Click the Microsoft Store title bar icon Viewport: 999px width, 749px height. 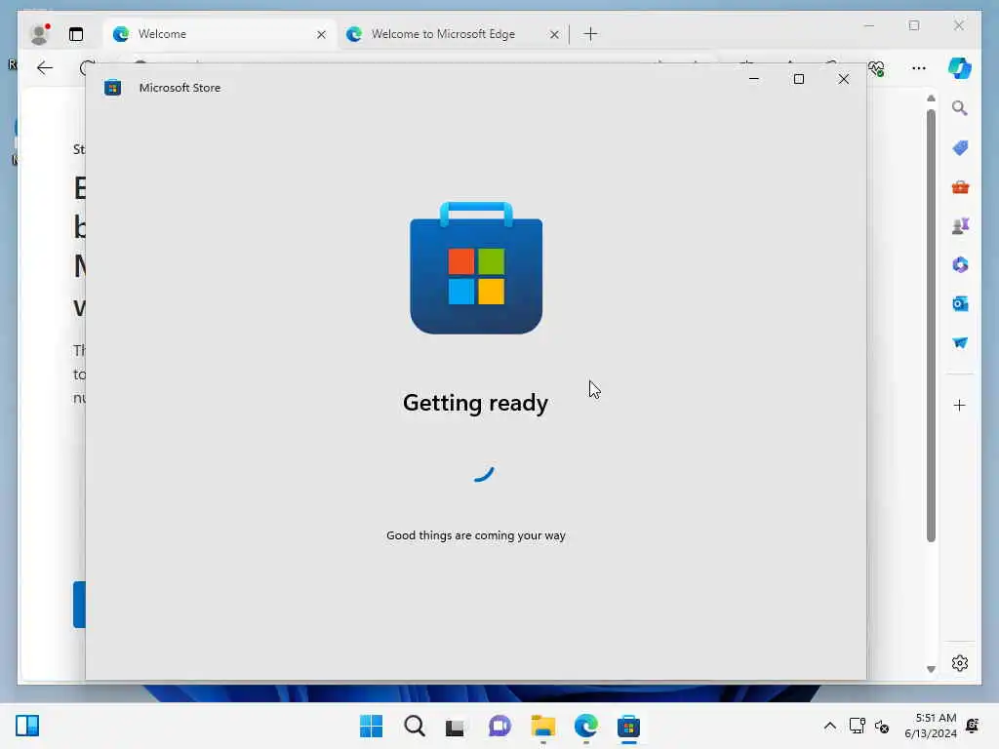click(x=113, y=88)
